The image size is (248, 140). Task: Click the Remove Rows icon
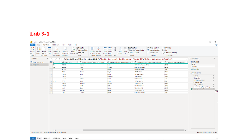(110, 49)
